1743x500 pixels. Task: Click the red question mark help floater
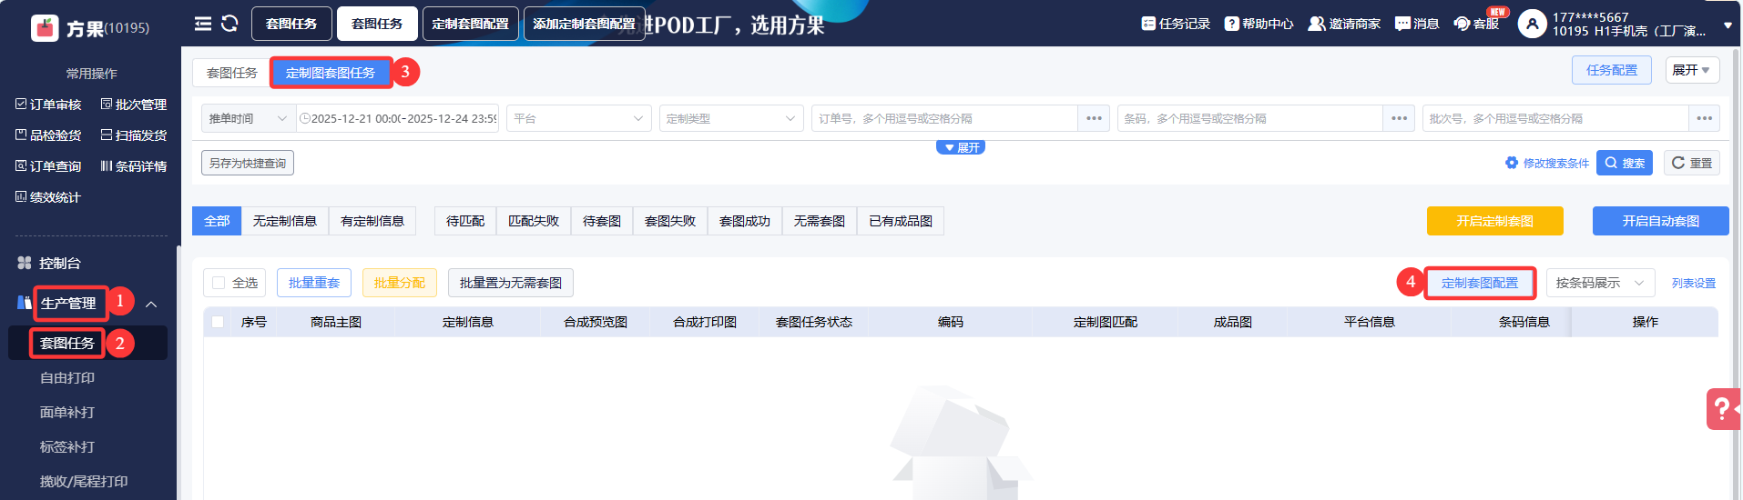[1721, 409]
